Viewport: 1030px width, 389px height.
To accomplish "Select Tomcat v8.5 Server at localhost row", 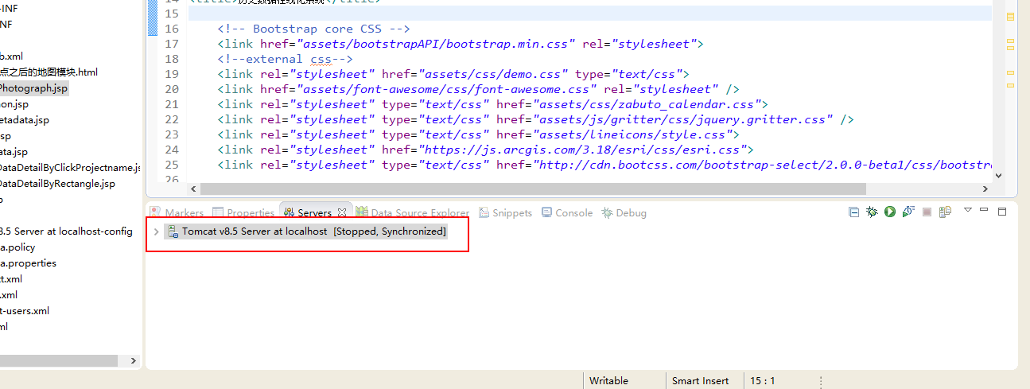I will [x=306, y=231].
